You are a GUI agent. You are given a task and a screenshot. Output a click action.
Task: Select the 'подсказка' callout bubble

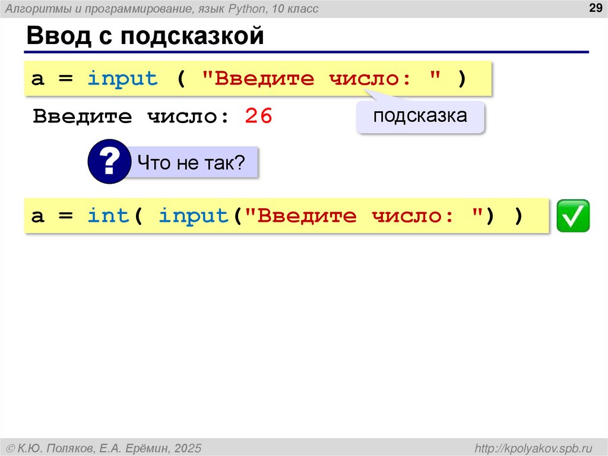pyautogui.click(x=420, y=116)
